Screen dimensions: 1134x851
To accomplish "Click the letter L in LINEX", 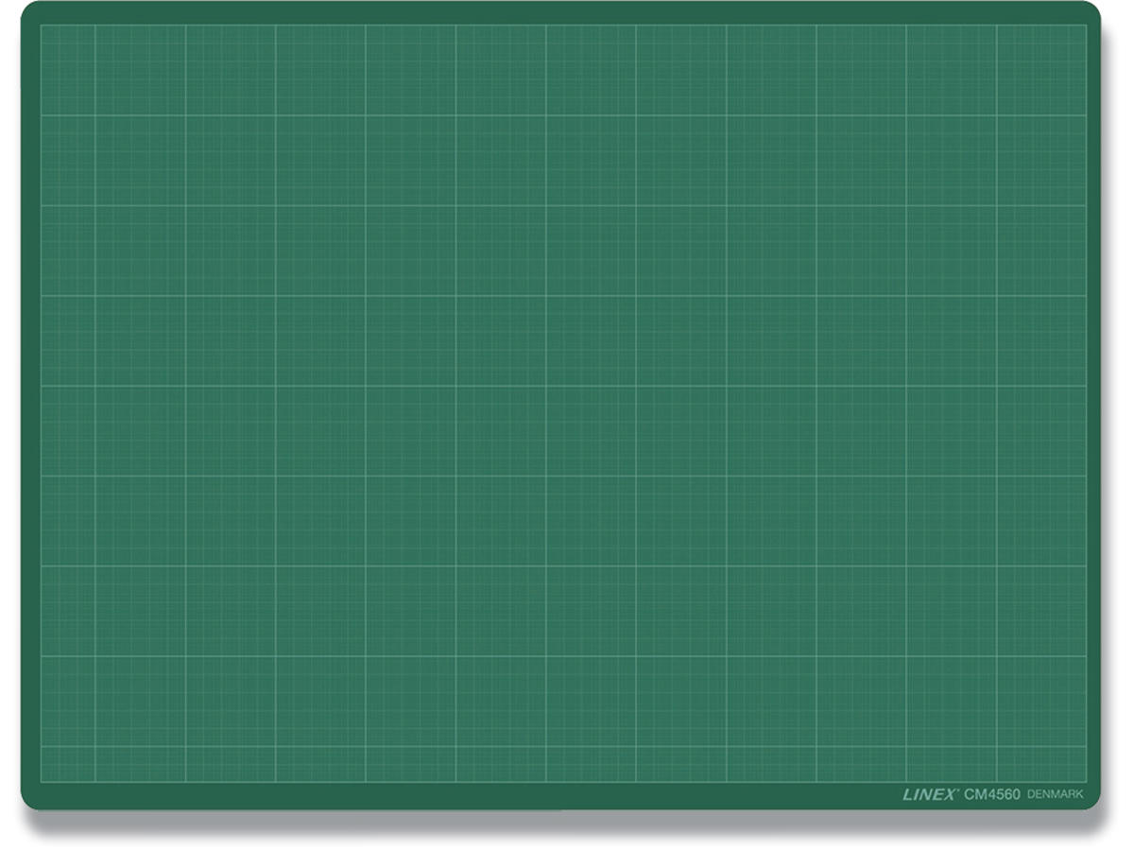I will click(907, 795).
